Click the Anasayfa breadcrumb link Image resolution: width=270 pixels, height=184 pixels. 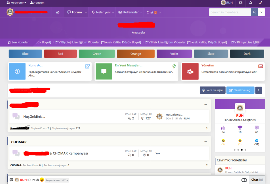[138, 33]
